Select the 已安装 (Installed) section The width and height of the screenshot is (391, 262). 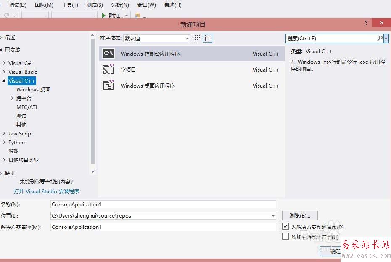pyautogui.click(x=13, y=50)
